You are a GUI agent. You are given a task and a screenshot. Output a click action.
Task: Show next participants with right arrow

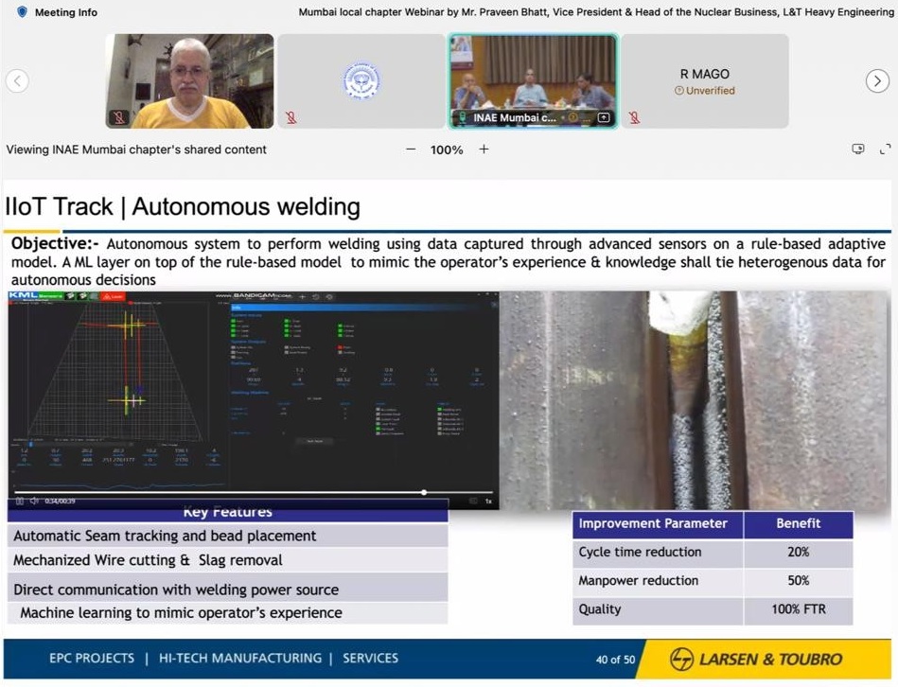click(877, 81)
